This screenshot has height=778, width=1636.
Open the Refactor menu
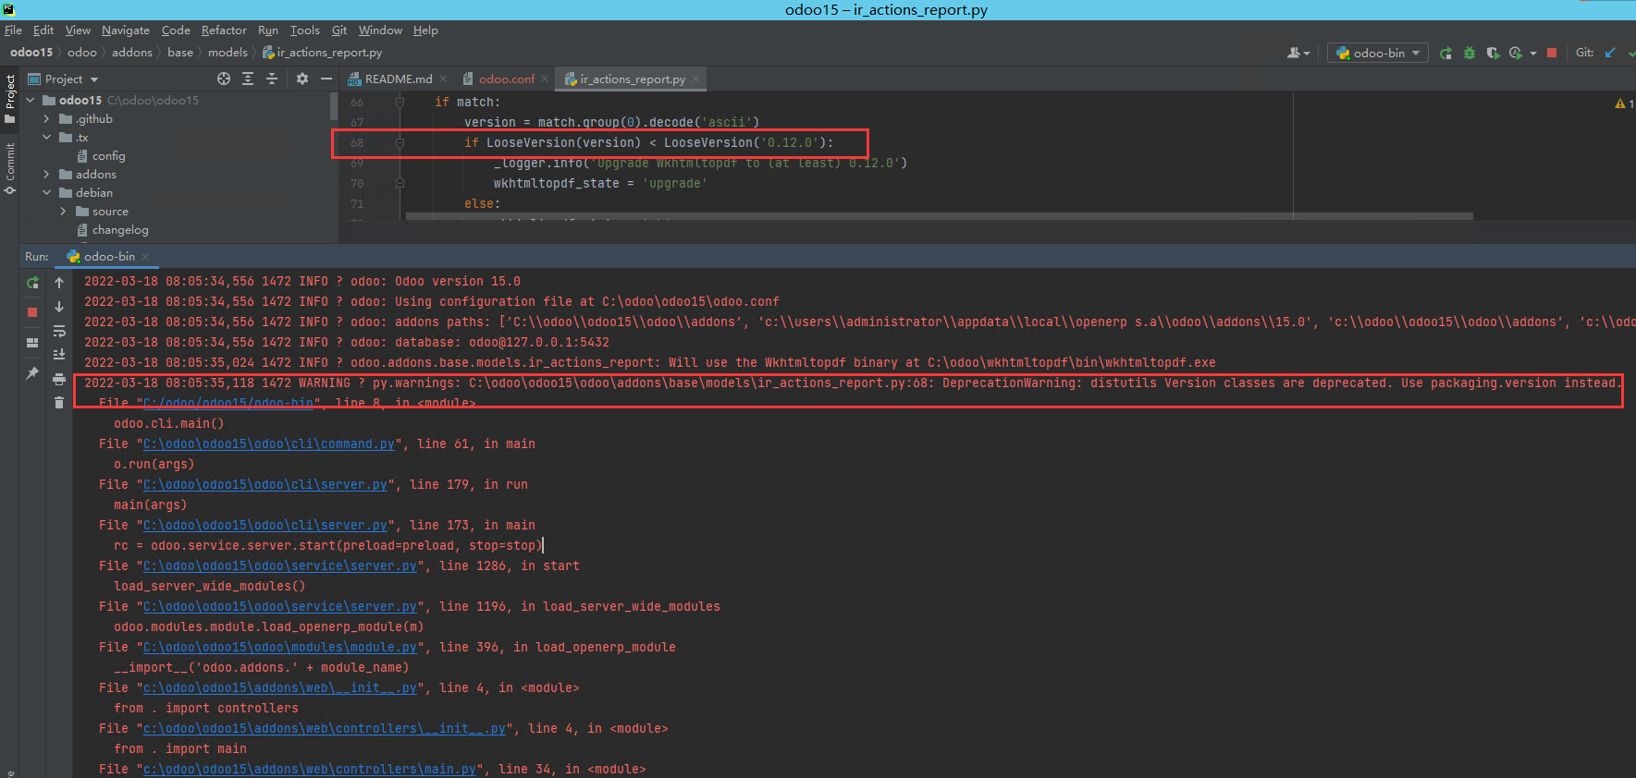(x=224, y=30)
